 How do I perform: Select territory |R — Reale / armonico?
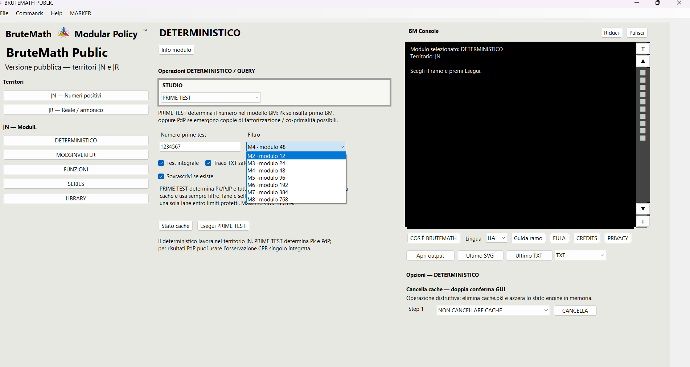(x=76, y=110)
